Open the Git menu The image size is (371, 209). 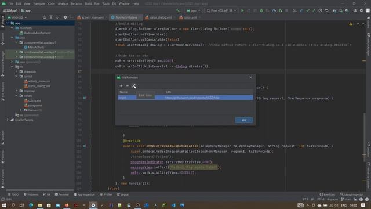(x=114, y=4)
